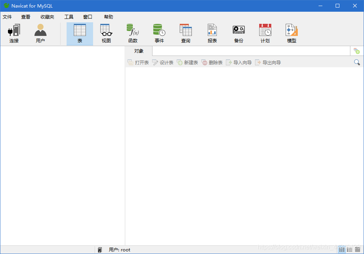The height and width of the screenshot is (254, 364).
Task: Click the 函数 (Function) toolbar icon
Action: pyautogui.click(x=132, y=34)
